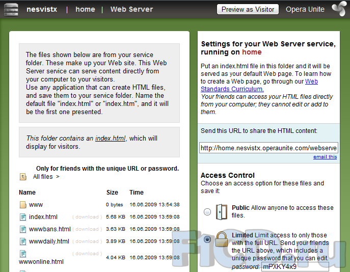Click the red home text in settings heading
Image resolution: width=350 pixels, height=272 pixels.
[x=252, y=52]
